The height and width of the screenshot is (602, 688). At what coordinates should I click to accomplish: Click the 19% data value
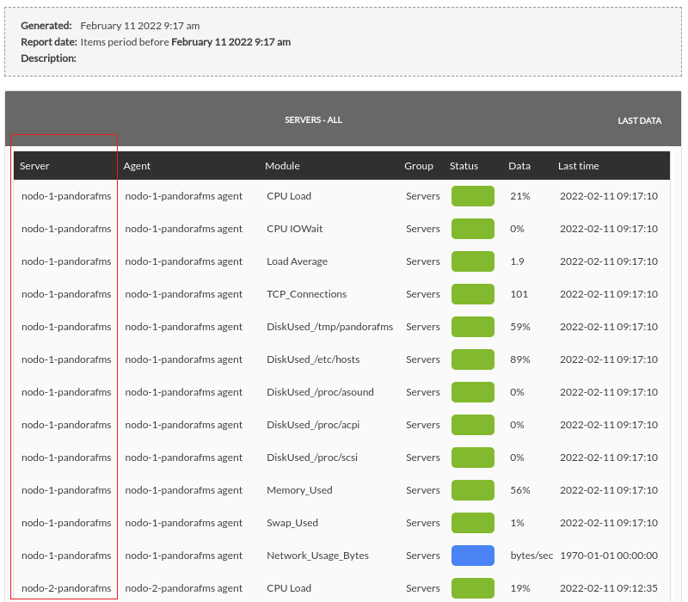(x=520, y=588)
